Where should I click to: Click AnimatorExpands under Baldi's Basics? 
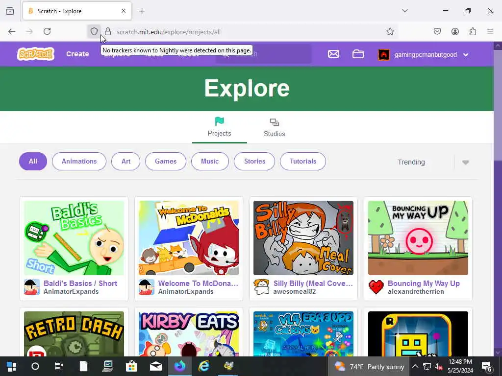tap(71, 292)
